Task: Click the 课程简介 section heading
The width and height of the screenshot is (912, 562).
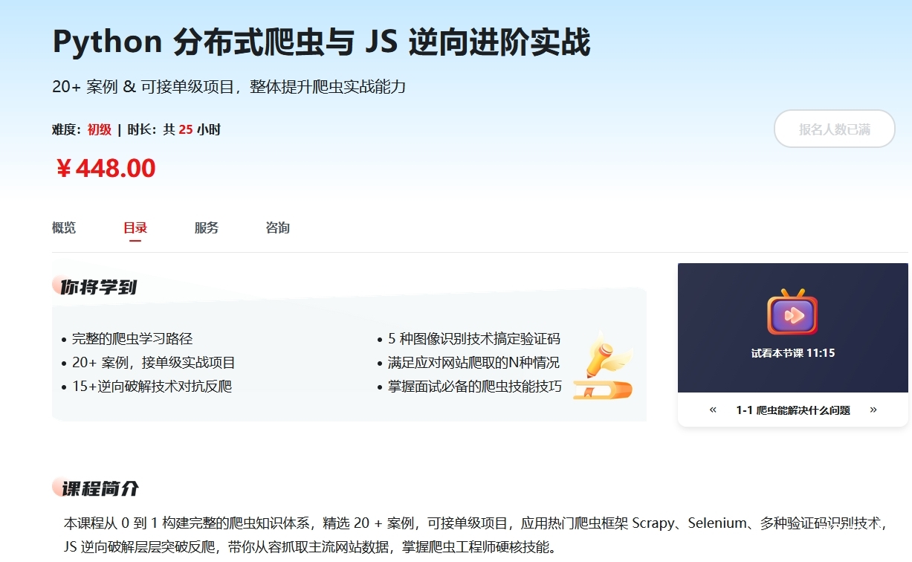Action: [x=100, y=488]
